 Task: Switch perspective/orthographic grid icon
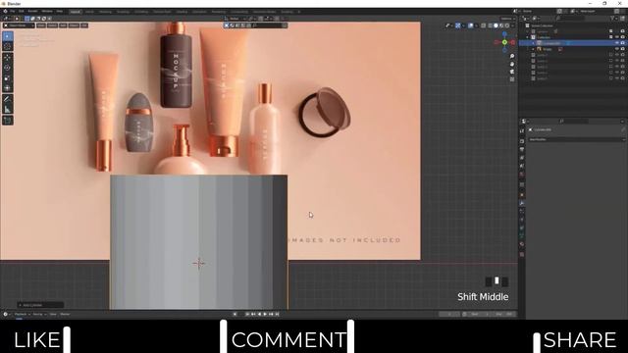pos(512,79)
